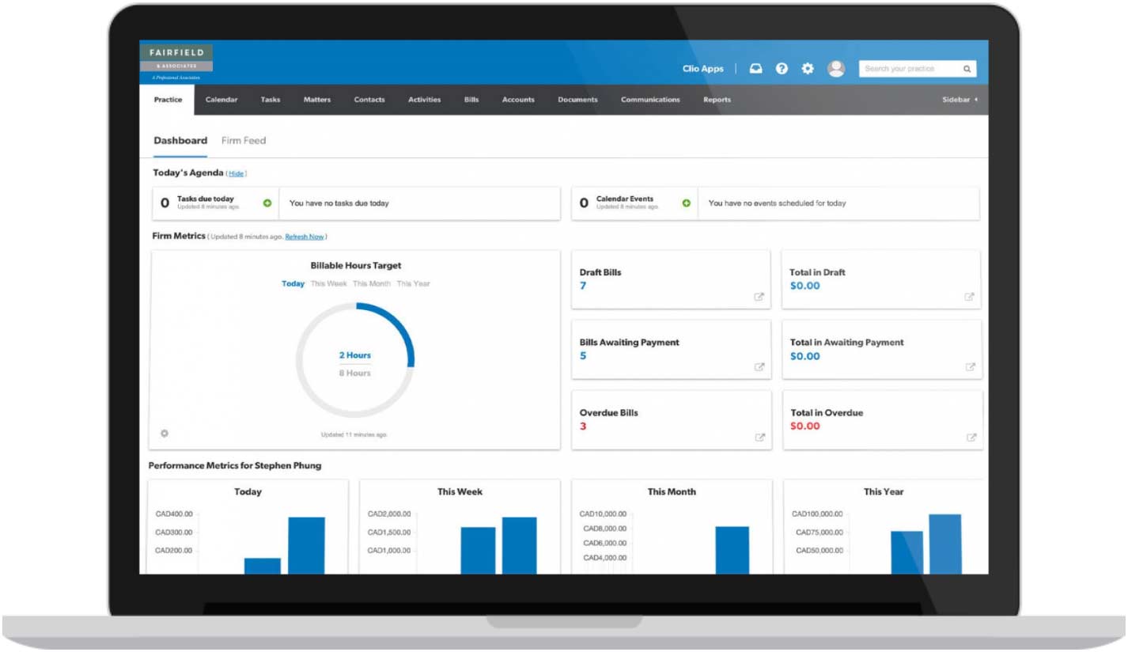The height and width of the screenshot is (652, 1128).
Task: Select This Month in Billable Hours Target
Action: click(x=372, y=283)
